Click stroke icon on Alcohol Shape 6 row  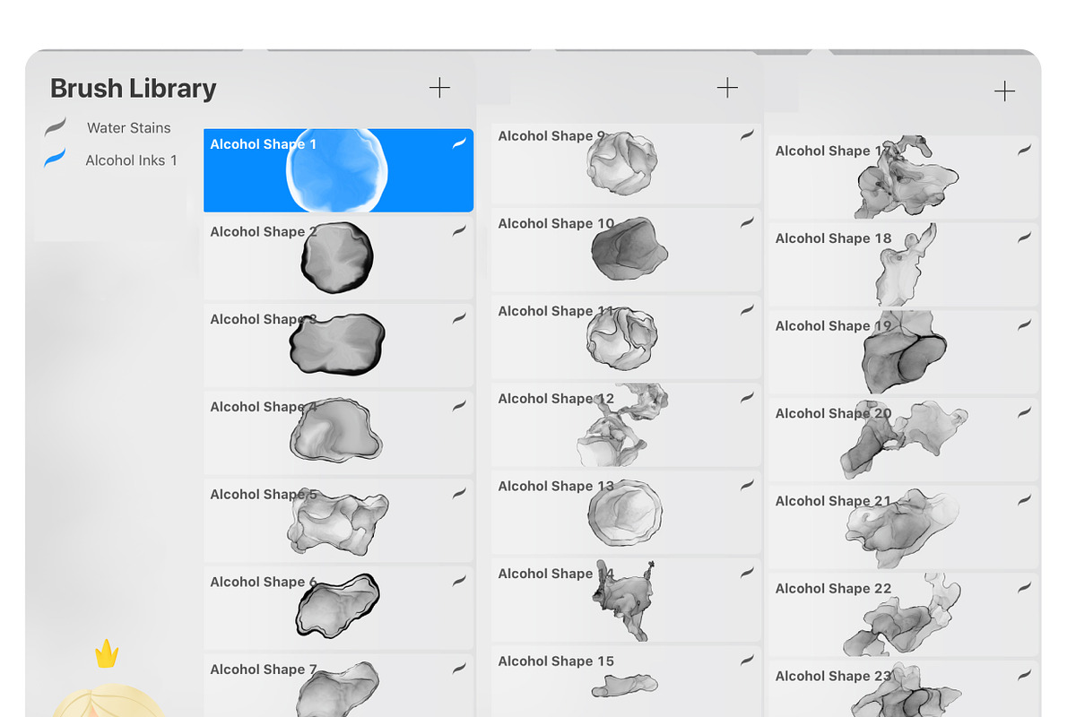pyautogui.click(x=459, y=581)
